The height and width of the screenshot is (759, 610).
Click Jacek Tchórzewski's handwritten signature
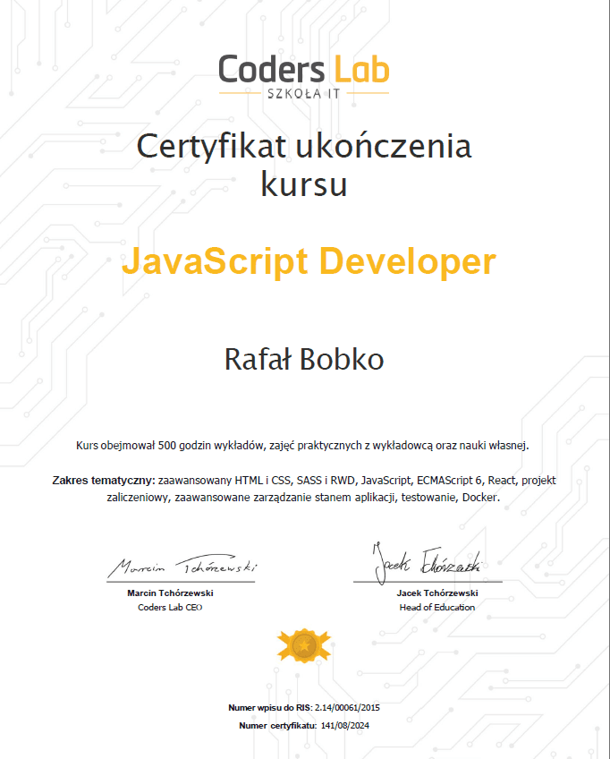pyautogui.click(x=428, y=563)
